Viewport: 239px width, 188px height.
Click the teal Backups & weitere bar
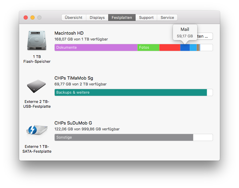(130, 92)
